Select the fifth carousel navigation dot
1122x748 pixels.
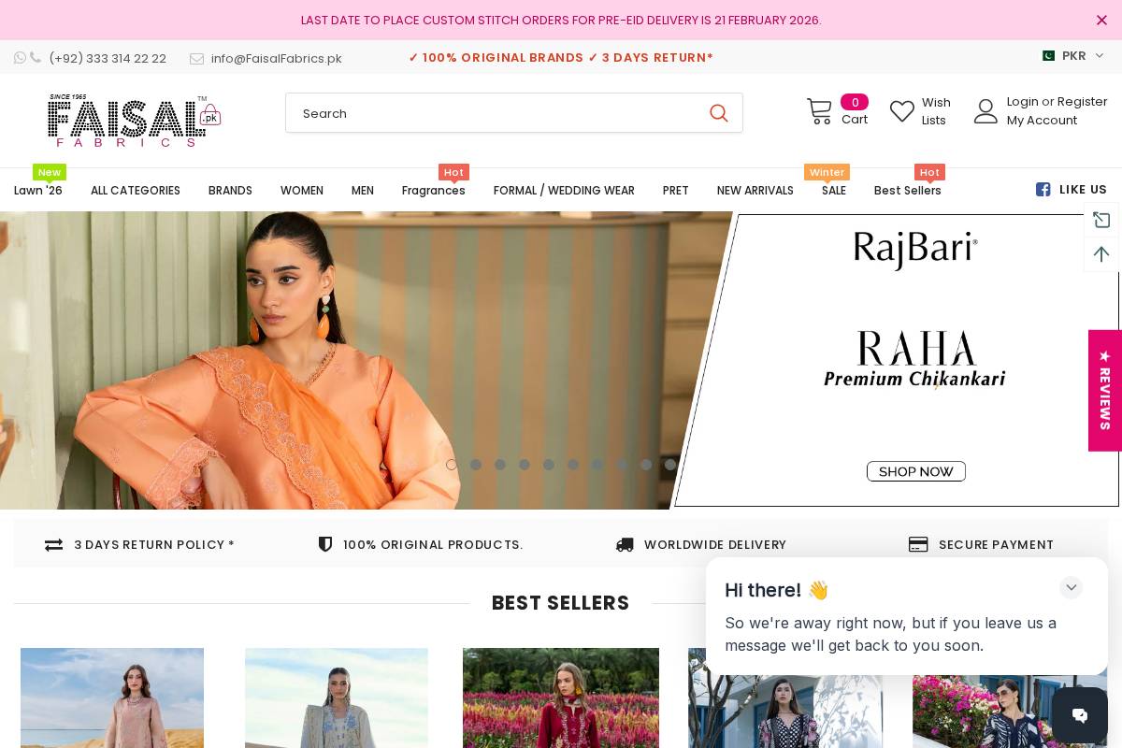click(x=549, y=465)
